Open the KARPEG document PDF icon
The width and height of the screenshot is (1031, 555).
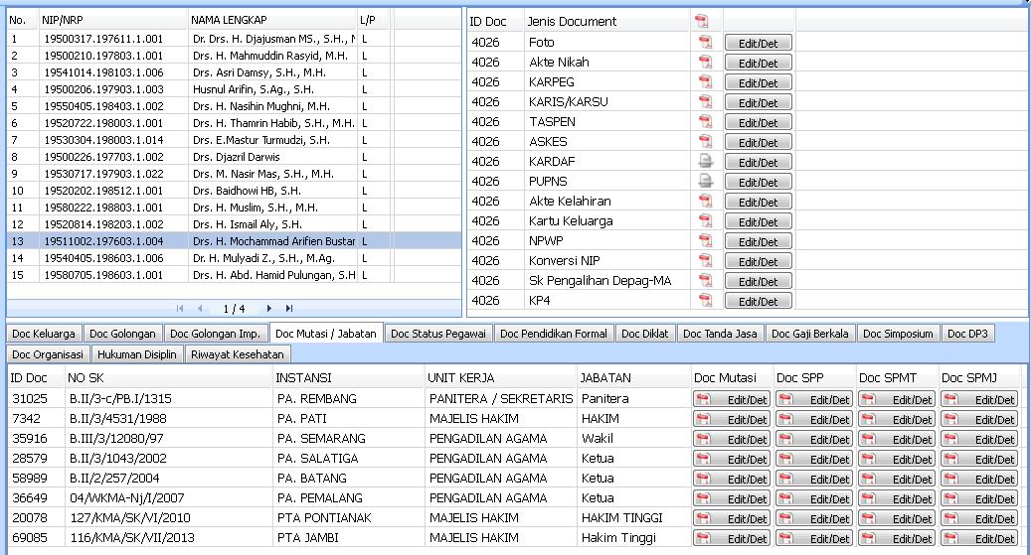[706, 82]
